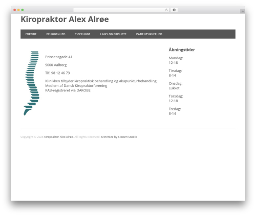Open the Minimize by Slocum Studio link
Viewport: 256px width, 216px height.
coord(119,137)
